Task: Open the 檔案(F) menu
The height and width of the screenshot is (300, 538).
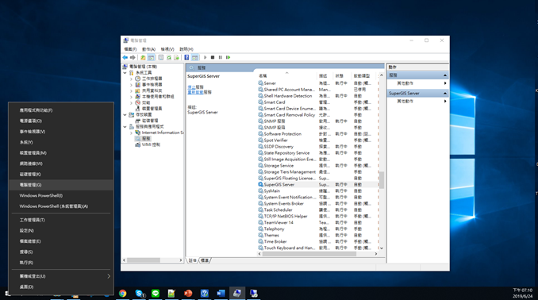Action: point(130,49)
